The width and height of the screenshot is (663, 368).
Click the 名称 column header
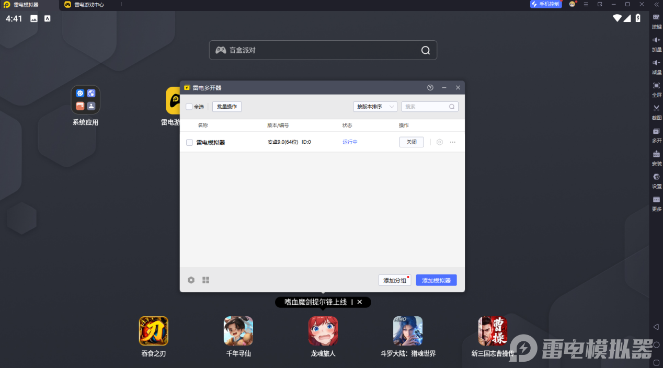click(203, 125)
